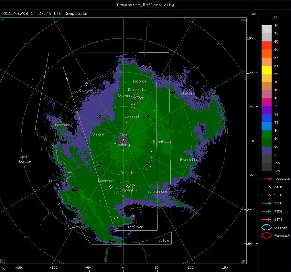Click the Ponoka label on map
Image resolution: width=291 pixels, height=272 pixels.
[147, 67]
